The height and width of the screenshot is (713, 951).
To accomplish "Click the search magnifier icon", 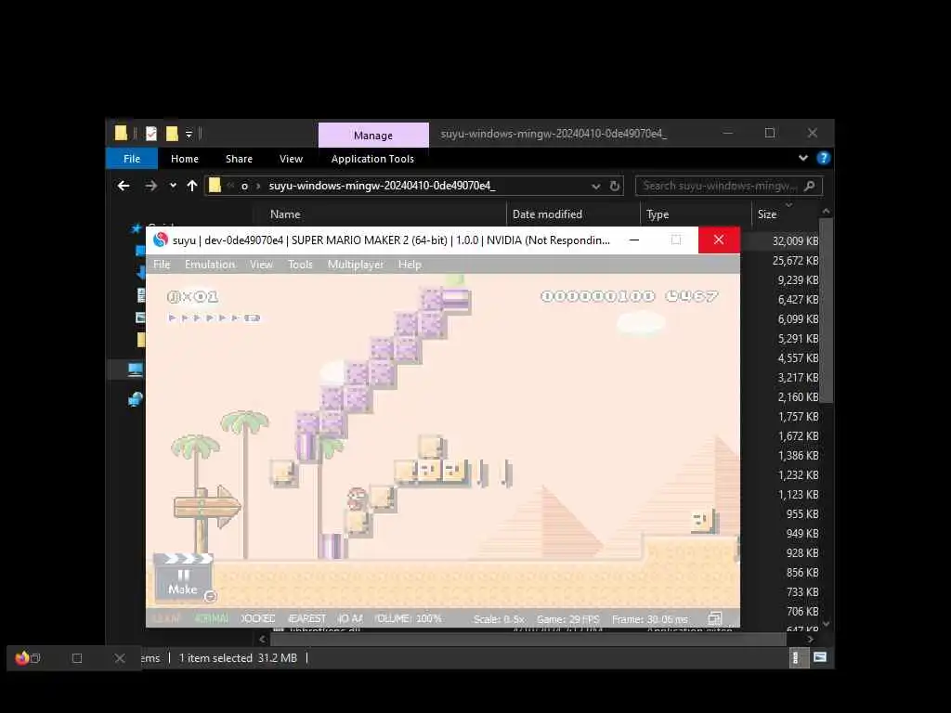I will [809, 186].
